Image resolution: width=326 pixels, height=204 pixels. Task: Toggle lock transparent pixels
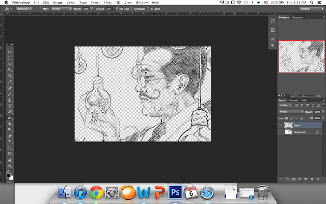coord(286,118)
